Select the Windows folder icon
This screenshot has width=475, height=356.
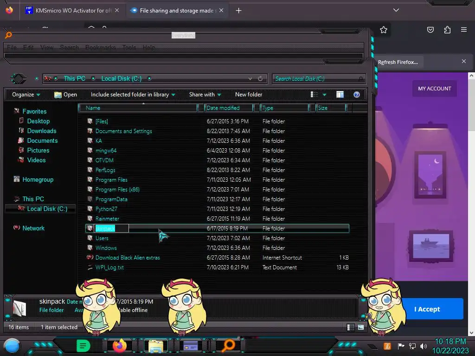90,248
